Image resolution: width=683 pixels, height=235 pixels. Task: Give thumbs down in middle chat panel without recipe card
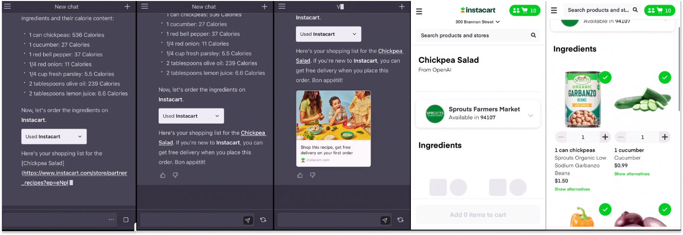point(175,175)
